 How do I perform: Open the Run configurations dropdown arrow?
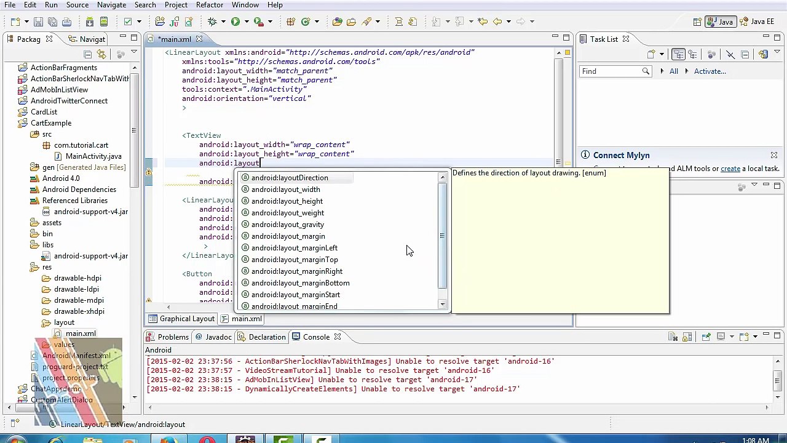coord(245,22)
